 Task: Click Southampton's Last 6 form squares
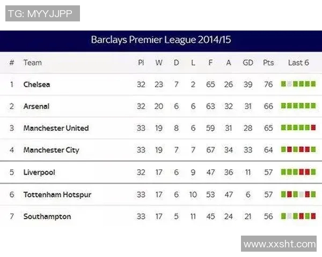click(298, 216)
